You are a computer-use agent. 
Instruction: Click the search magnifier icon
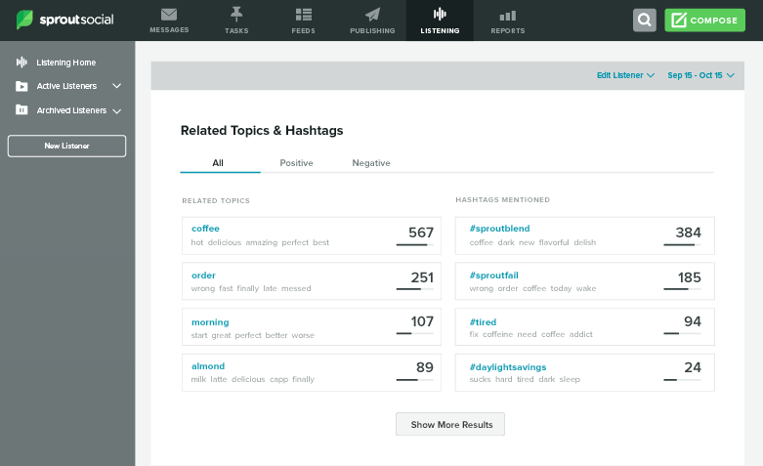coord(645,20)
